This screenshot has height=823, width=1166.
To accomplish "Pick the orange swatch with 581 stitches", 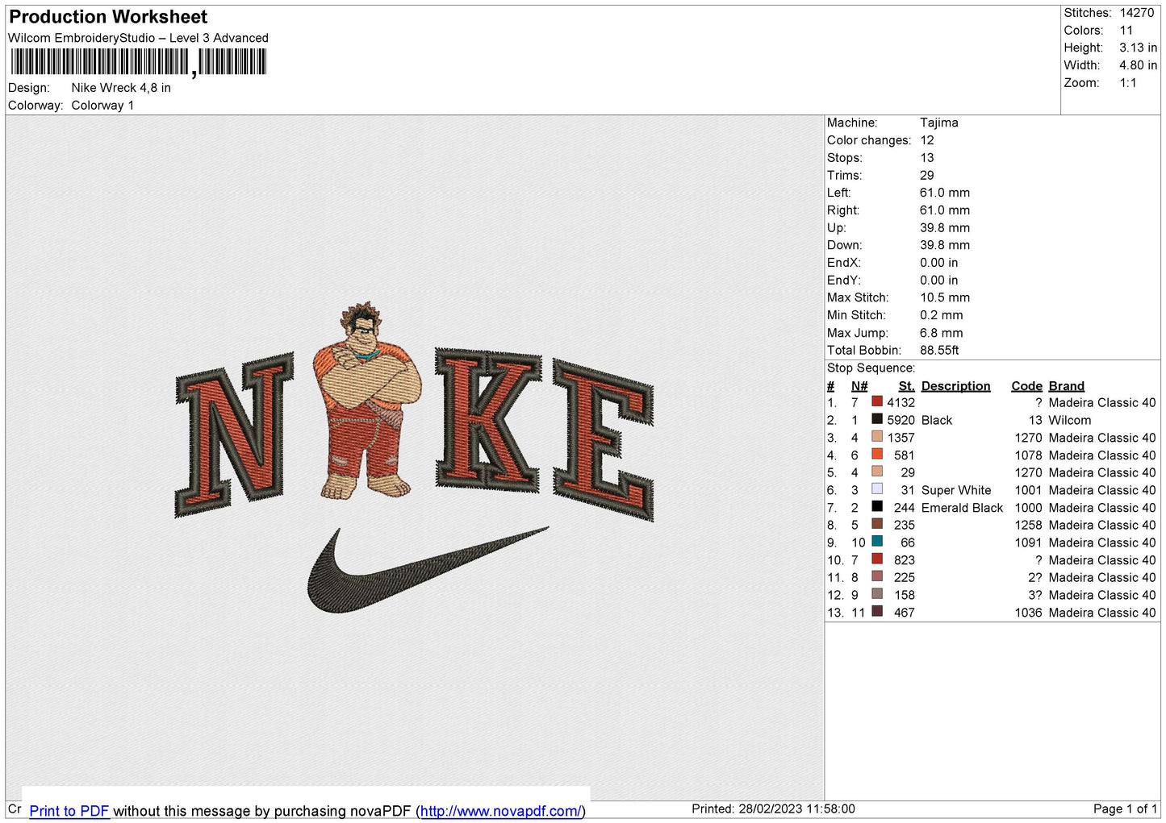I will (x=877, y=454).
